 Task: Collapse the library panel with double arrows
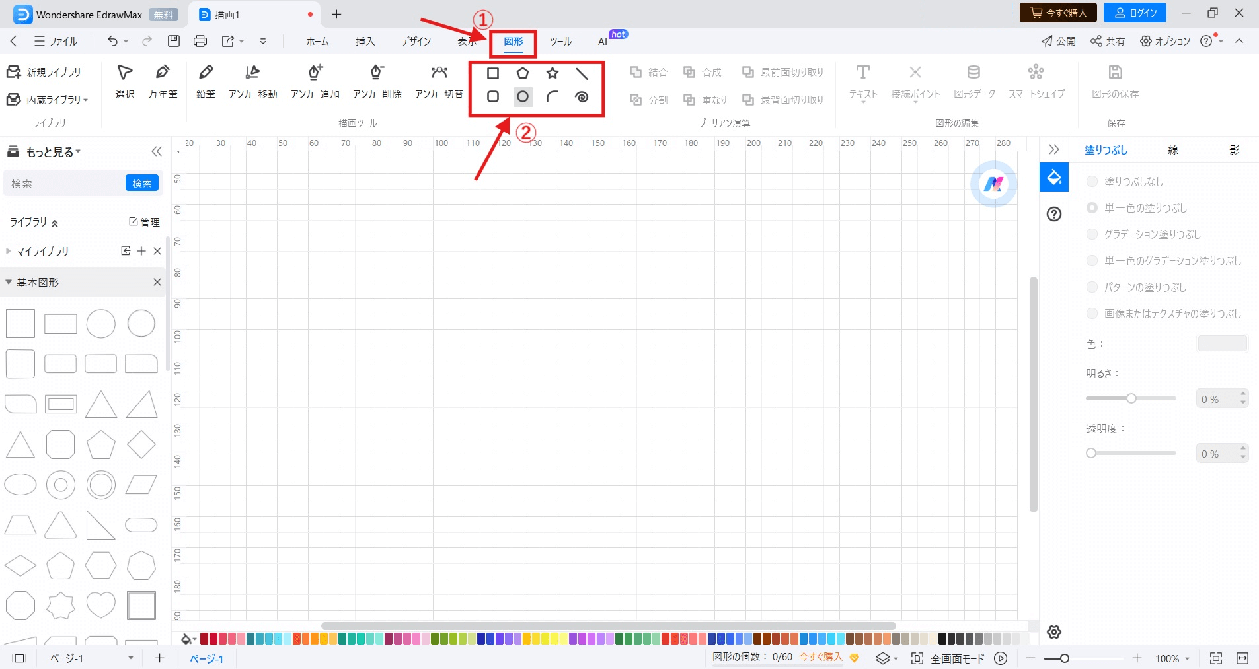157,151
